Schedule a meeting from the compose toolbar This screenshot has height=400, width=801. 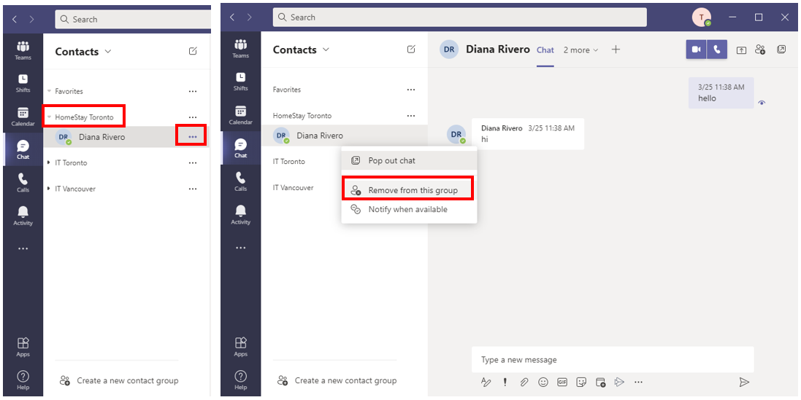(x=600, y=382)
